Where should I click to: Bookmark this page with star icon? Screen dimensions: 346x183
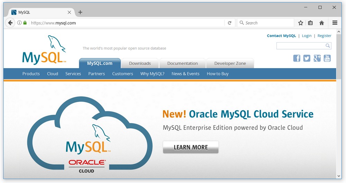tap(301, 23)
